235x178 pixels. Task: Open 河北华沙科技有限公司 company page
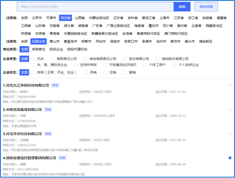point(22,134)
